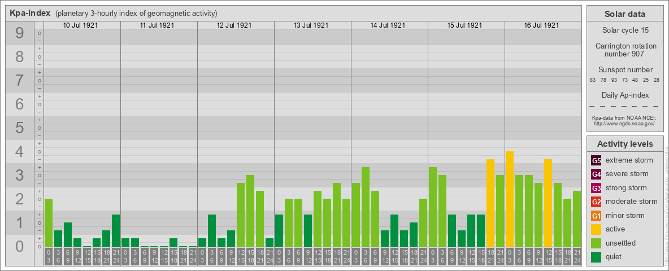Click the Solar data panel heading
The width and height of the screenshot is (669, 271).
pos(625,14)
